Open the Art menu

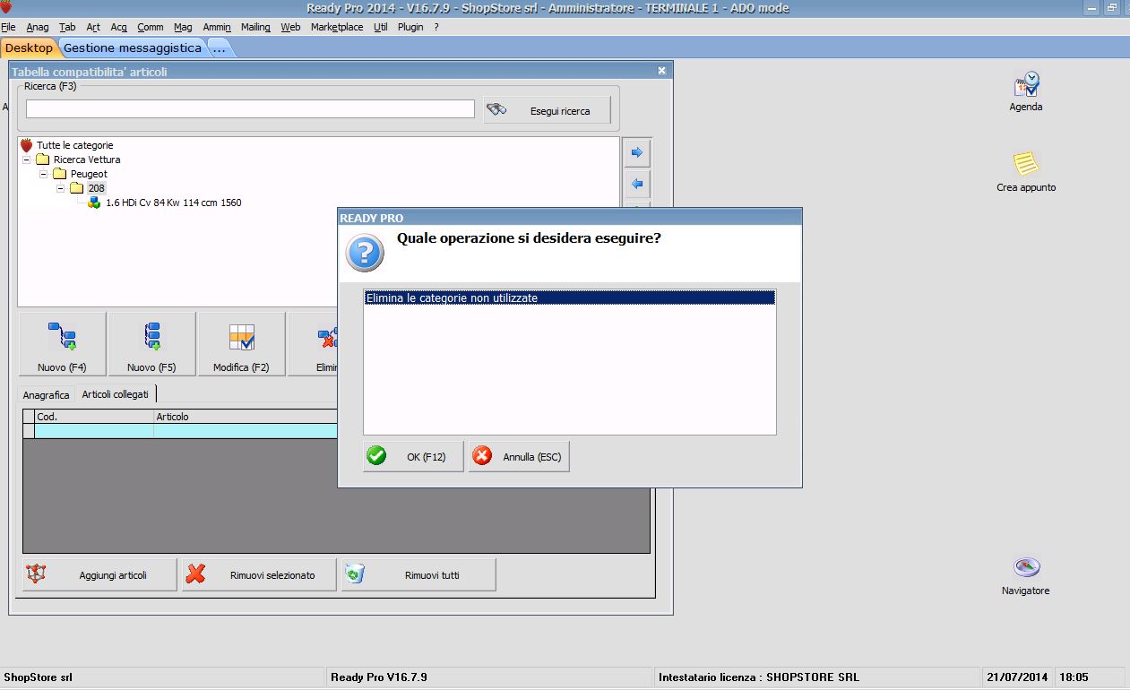pyautogui.click(x=93, y=27)
